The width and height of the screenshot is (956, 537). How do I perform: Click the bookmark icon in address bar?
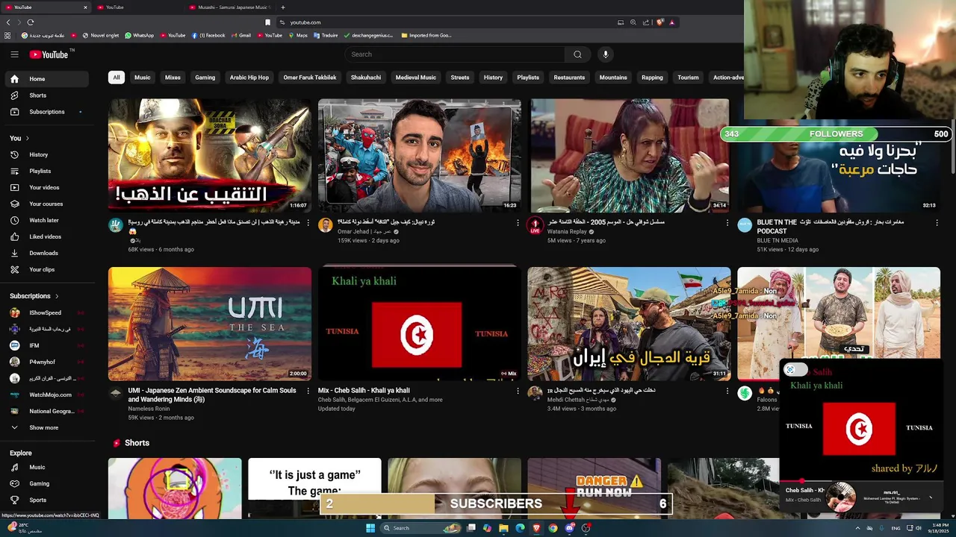(267, 22)
